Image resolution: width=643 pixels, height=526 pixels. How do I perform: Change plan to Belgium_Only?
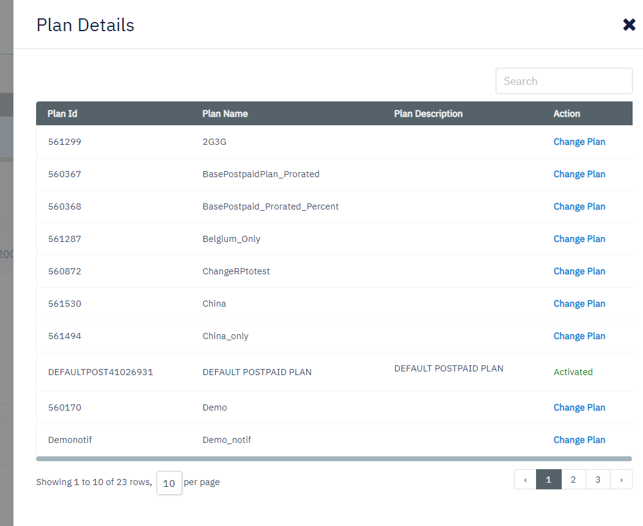click(579, 239)
